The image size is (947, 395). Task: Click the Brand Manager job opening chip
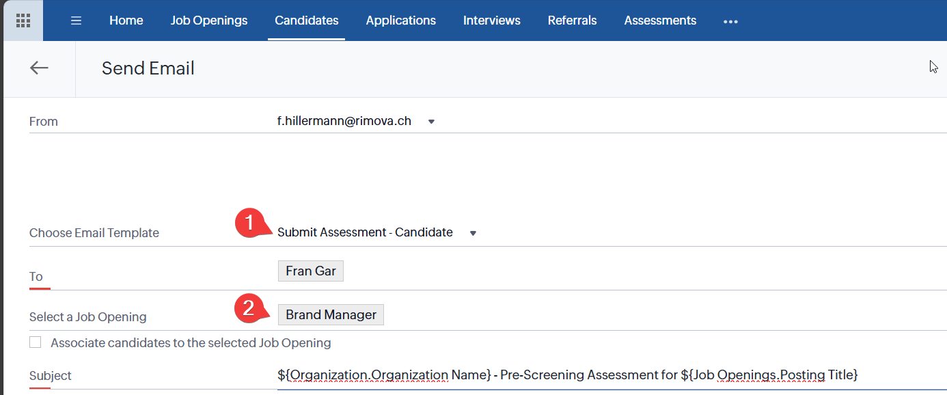pyautogui.click(x=331, y=315)
